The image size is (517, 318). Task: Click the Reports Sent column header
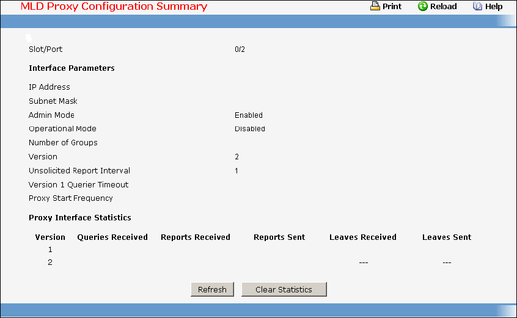[x=279, y=237]
